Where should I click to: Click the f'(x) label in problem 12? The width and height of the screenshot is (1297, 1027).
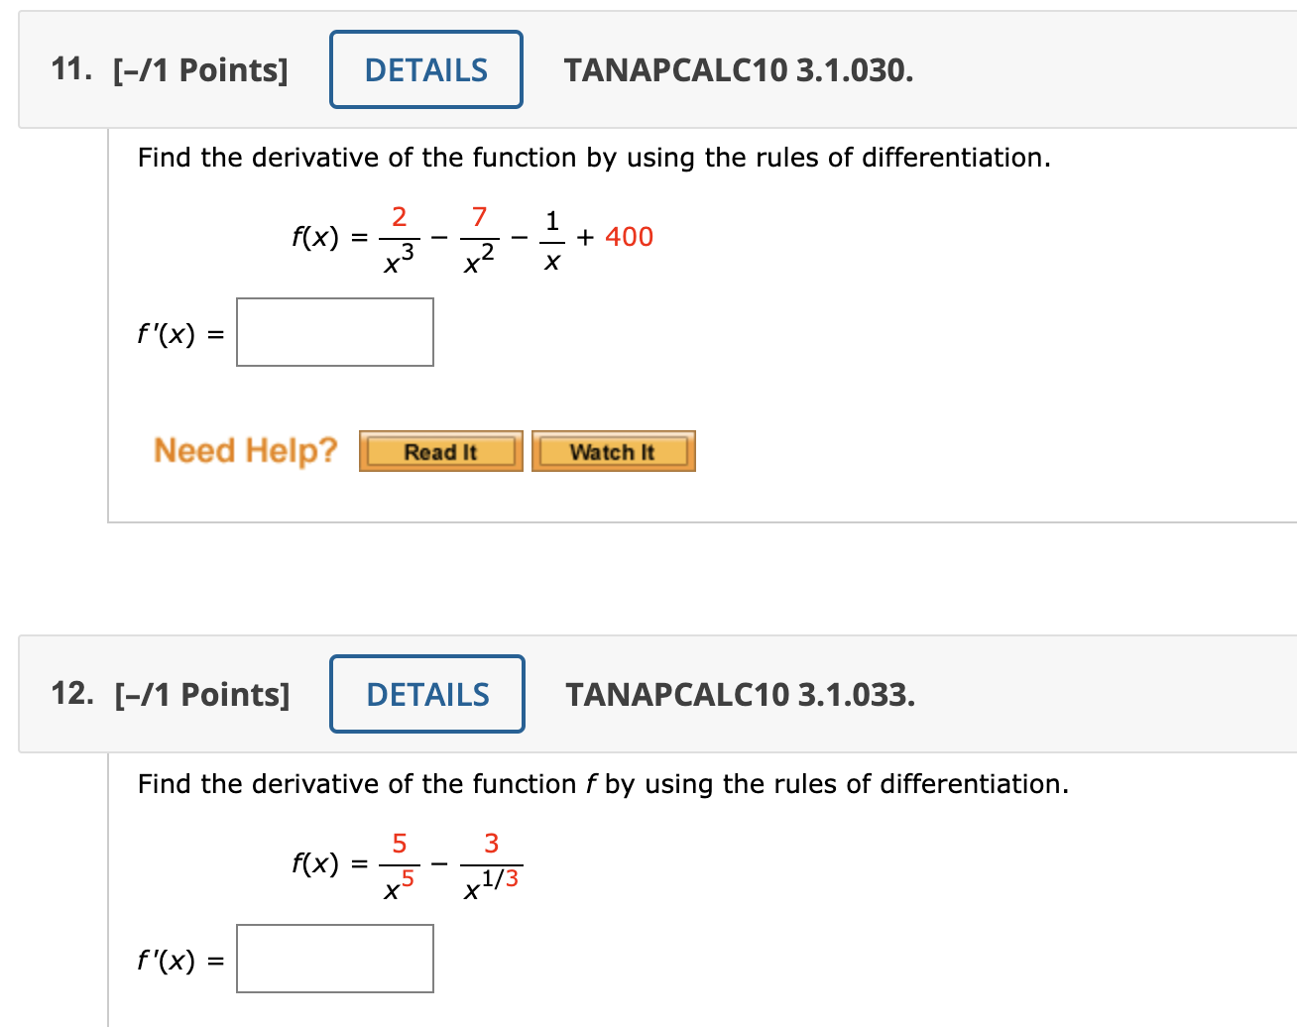coord(177,961)
